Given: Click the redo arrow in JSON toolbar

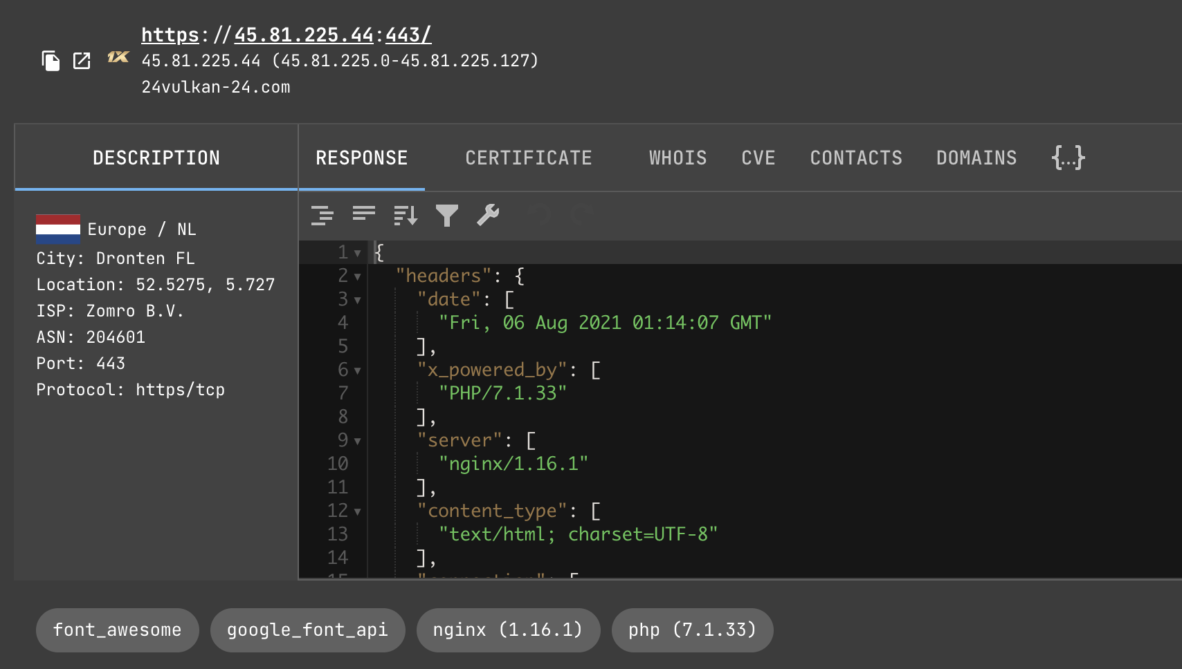Looking at the screenshot, I should coord(583,216).
